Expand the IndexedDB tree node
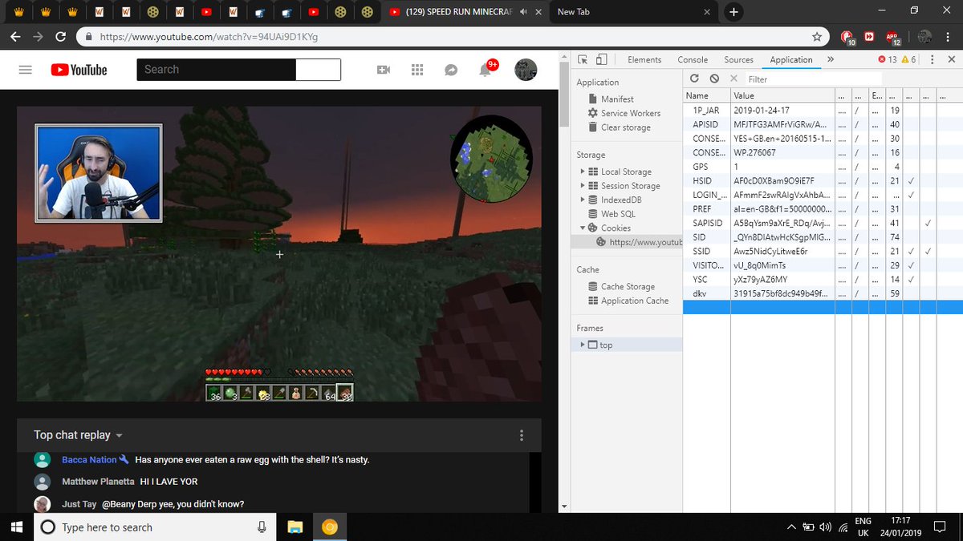 point(583,200)
